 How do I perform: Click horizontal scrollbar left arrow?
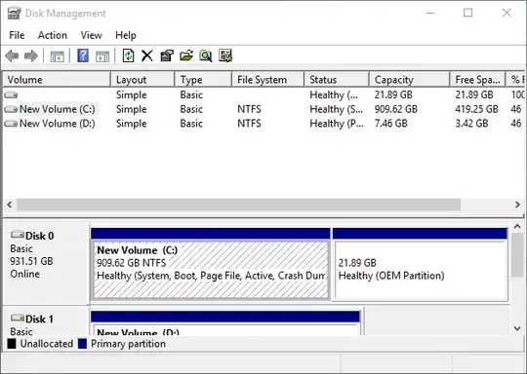(10, 205)
